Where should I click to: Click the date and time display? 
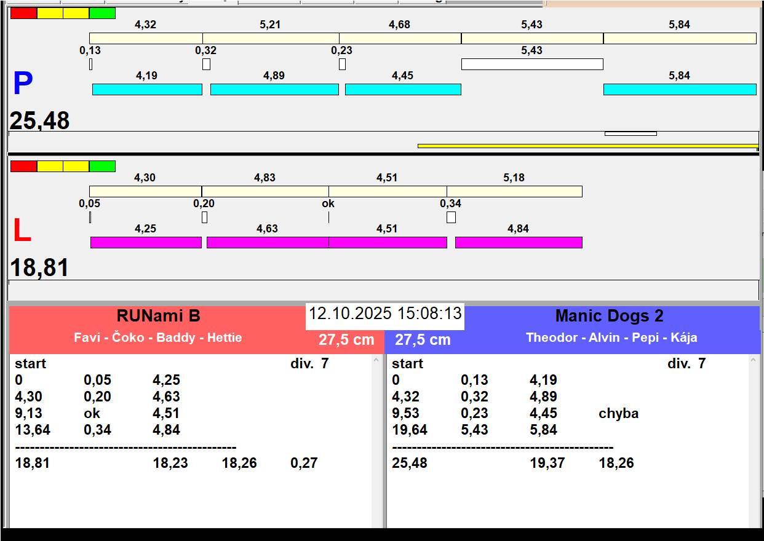click(385, 314)
